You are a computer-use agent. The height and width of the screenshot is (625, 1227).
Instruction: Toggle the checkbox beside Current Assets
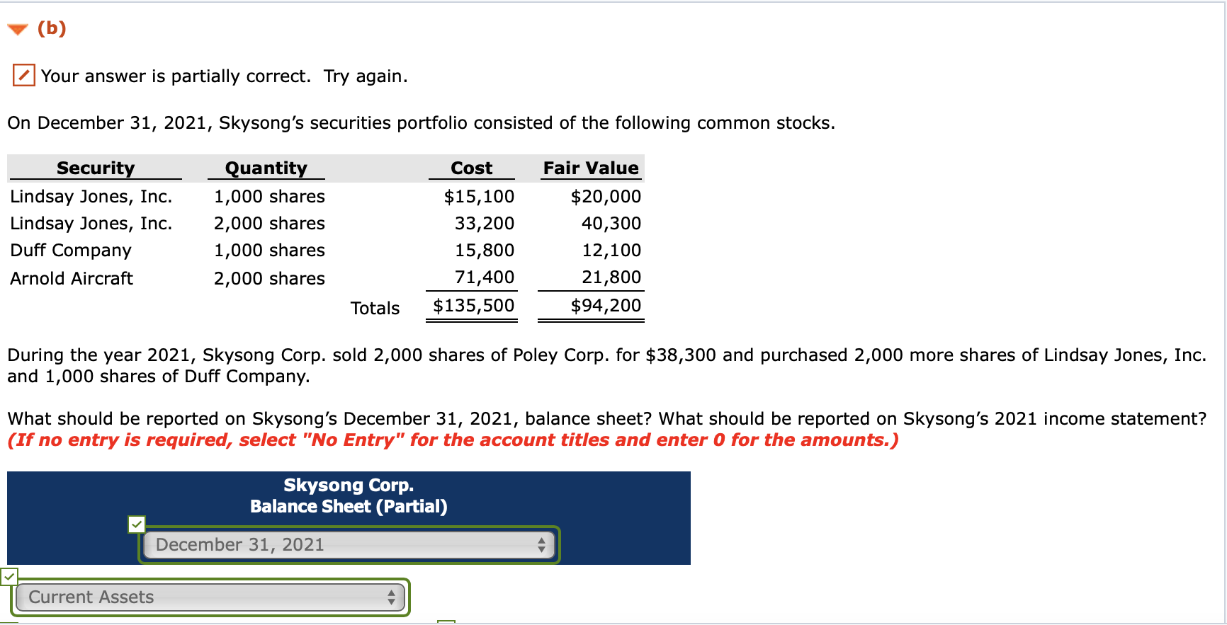[x=10, y=578]
